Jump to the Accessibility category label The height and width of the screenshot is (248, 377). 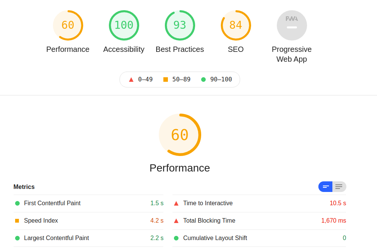[x=124, y=49]
